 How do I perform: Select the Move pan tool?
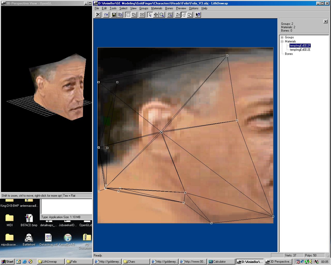156,15
